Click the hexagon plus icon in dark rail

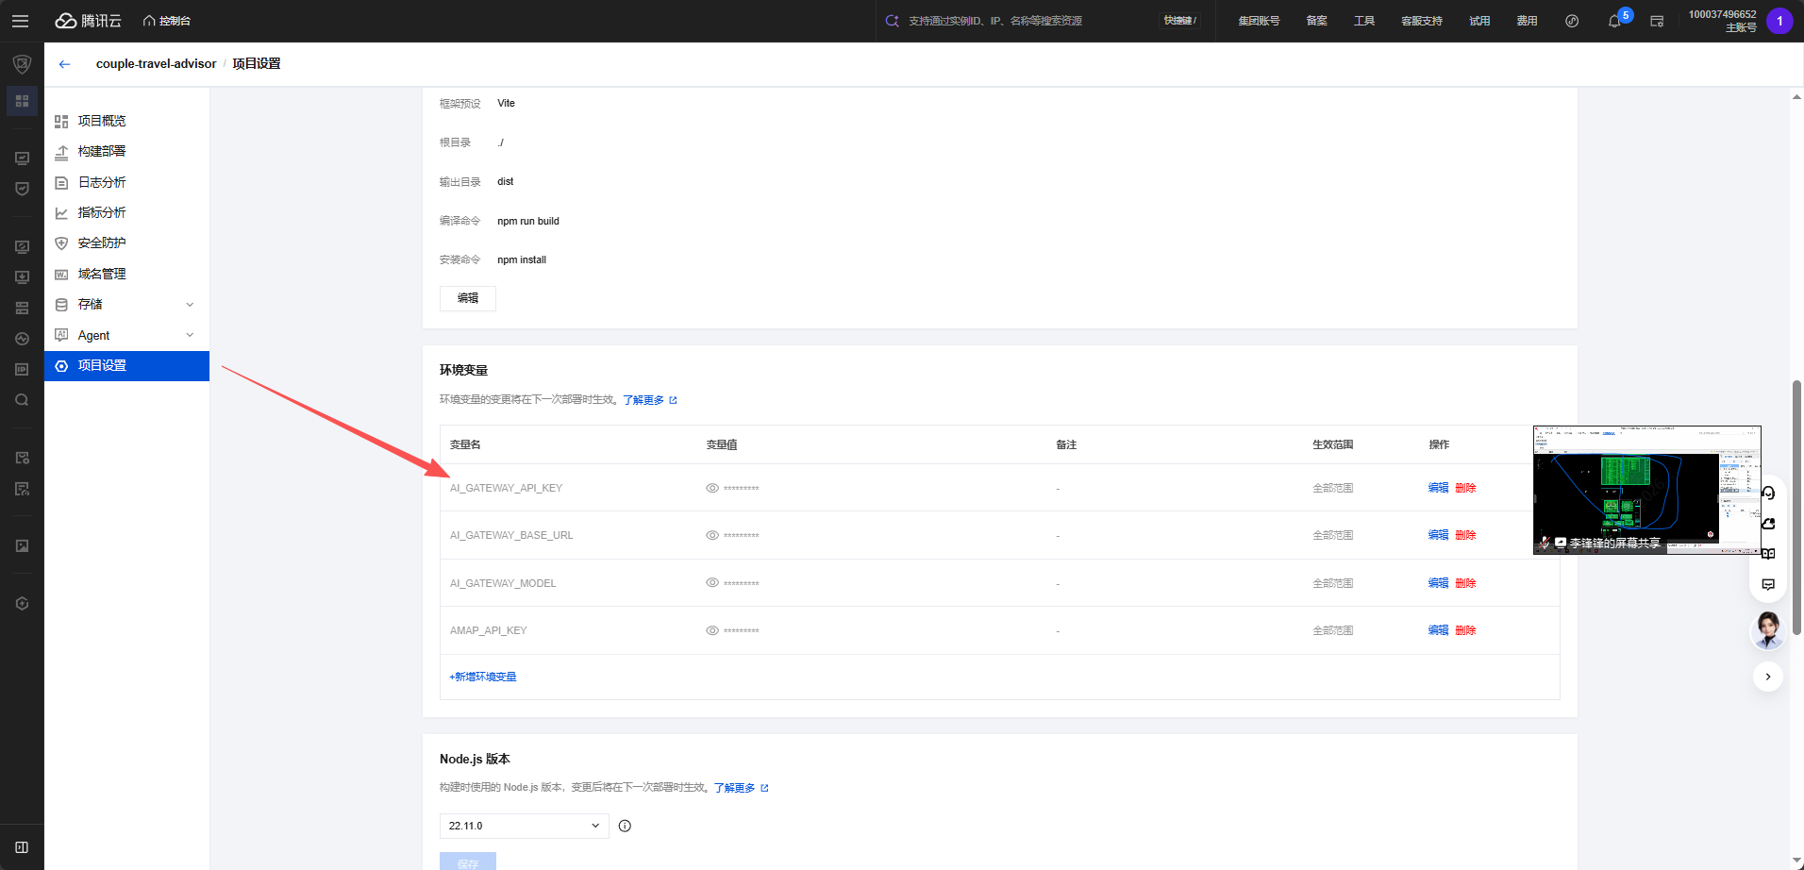pos(22,604)
